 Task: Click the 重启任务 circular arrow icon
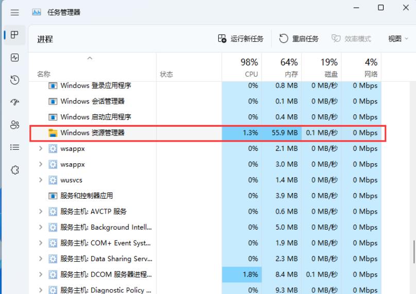tap(284, 39)
